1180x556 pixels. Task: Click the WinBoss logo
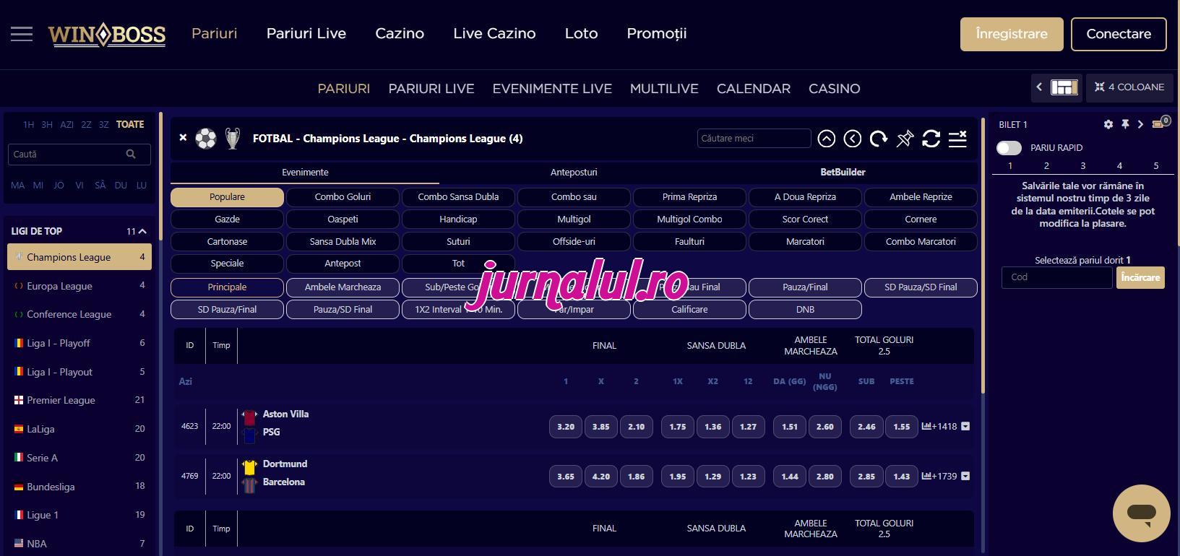[x=107, y=34]
